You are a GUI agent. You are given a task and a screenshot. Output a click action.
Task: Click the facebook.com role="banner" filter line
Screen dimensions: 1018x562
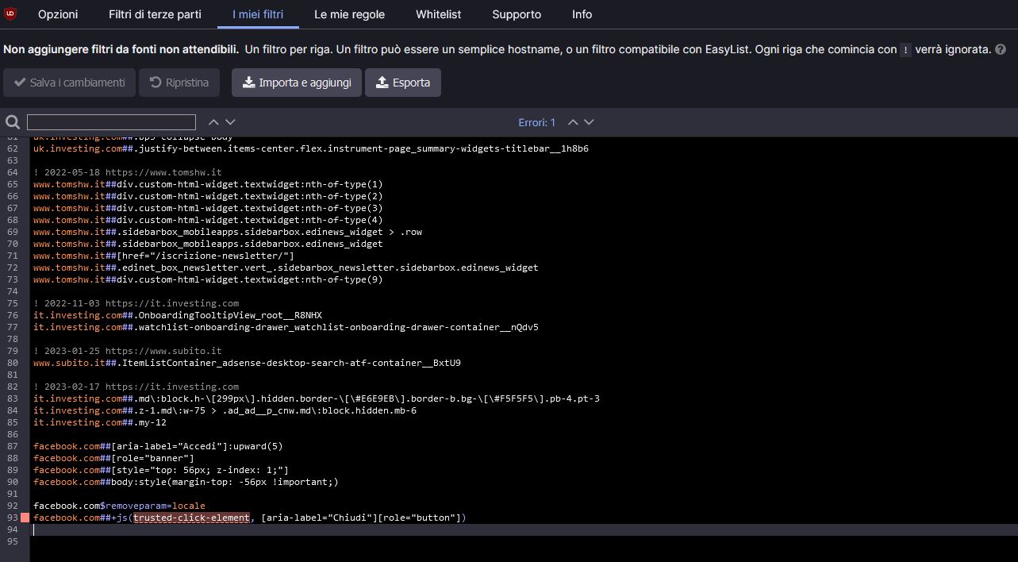tap(113, 458)
